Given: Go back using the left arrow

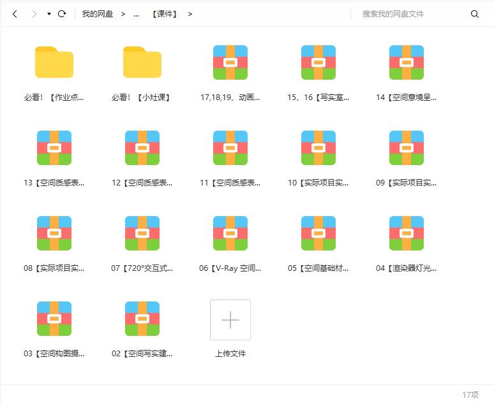Looking at the screenshot, I should [15, 14].
